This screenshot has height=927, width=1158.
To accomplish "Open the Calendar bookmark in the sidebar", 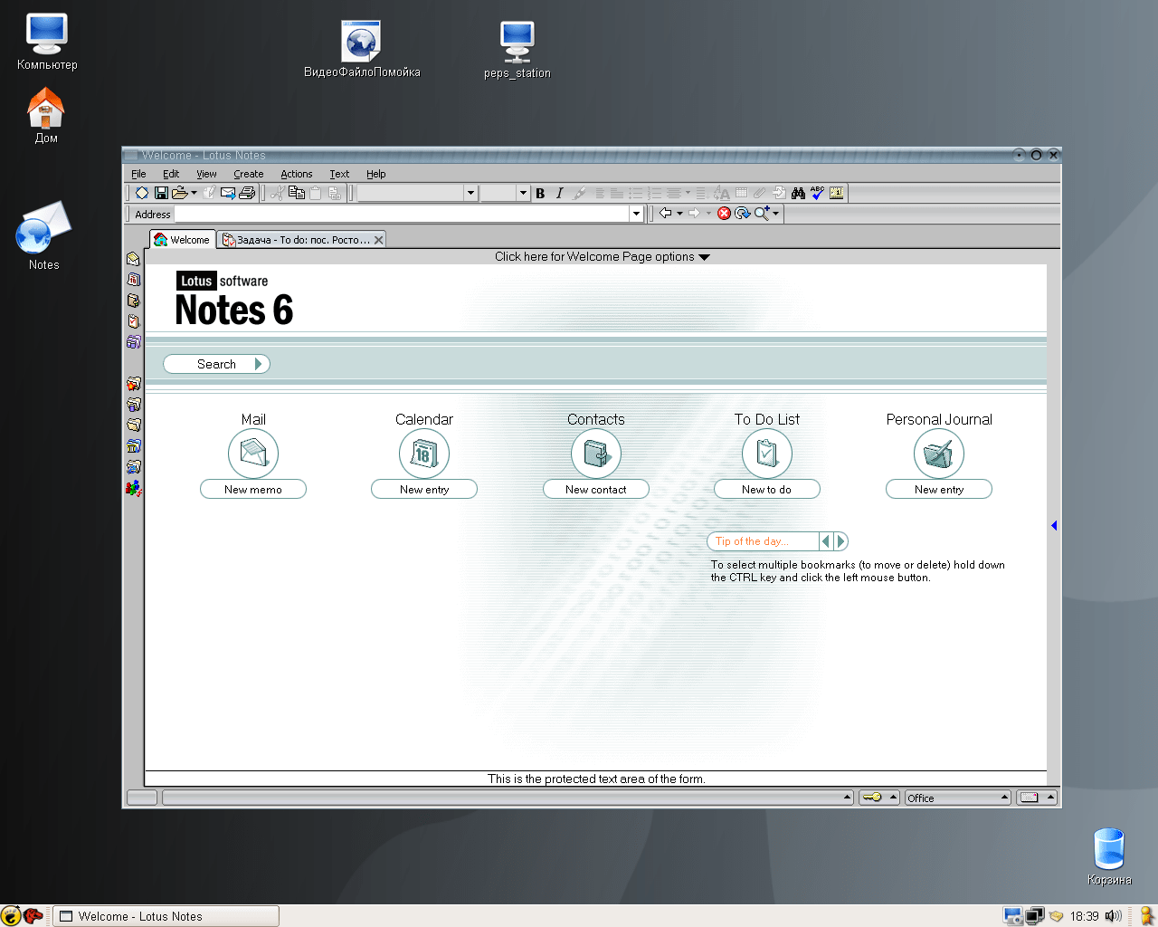I will pyautogui.click(x=134, y=280).
